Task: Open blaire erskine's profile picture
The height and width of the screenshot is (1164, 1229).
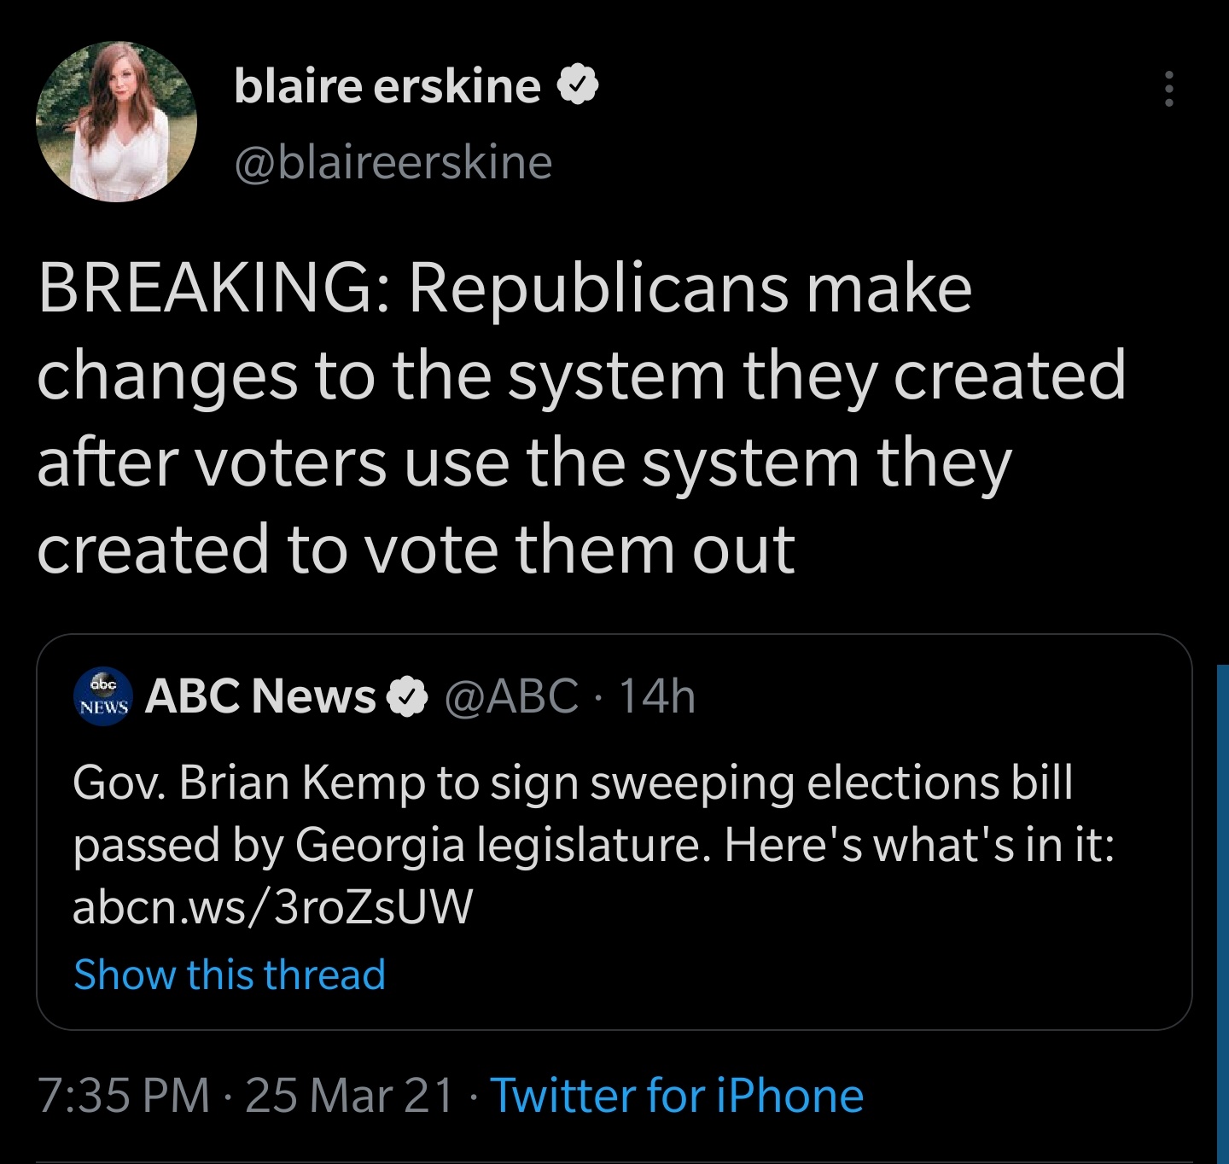Action: pyautogui.click(x=117, y=122)
